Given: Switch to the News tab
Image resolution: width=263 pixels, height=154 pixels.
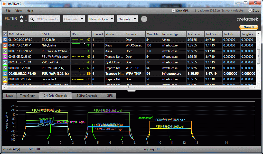Looking at the screenshot, I should (10, 96).
